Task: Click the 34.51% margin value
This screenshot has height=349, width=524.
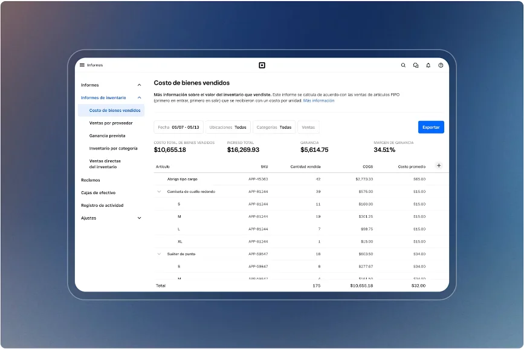Action: [384, 150]
